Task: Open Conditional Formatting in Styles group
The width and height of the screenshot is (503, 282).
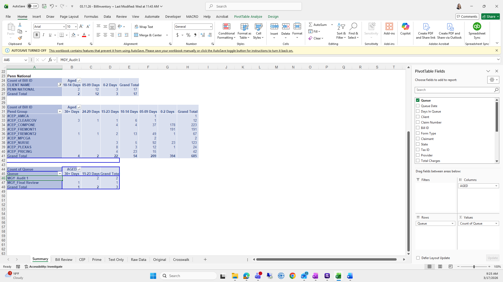Action: pos(226,31)
